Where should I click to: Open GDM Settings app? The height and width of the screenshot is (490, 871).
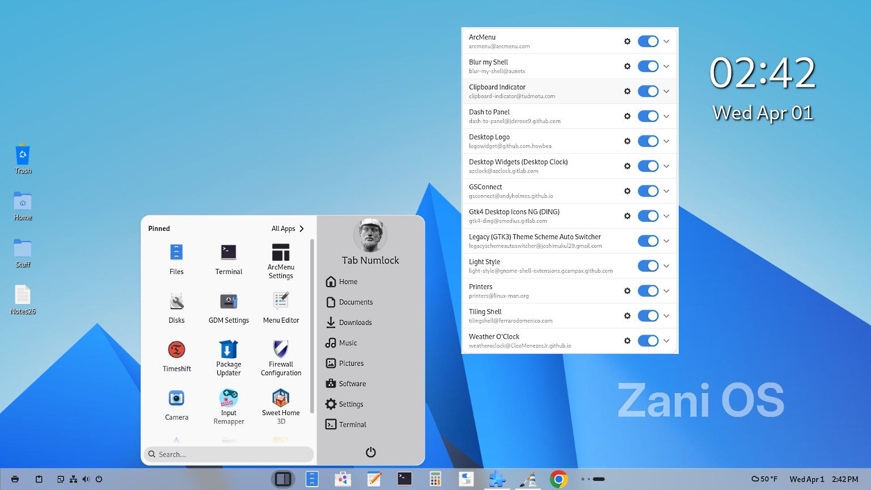(x=229, y=307)
